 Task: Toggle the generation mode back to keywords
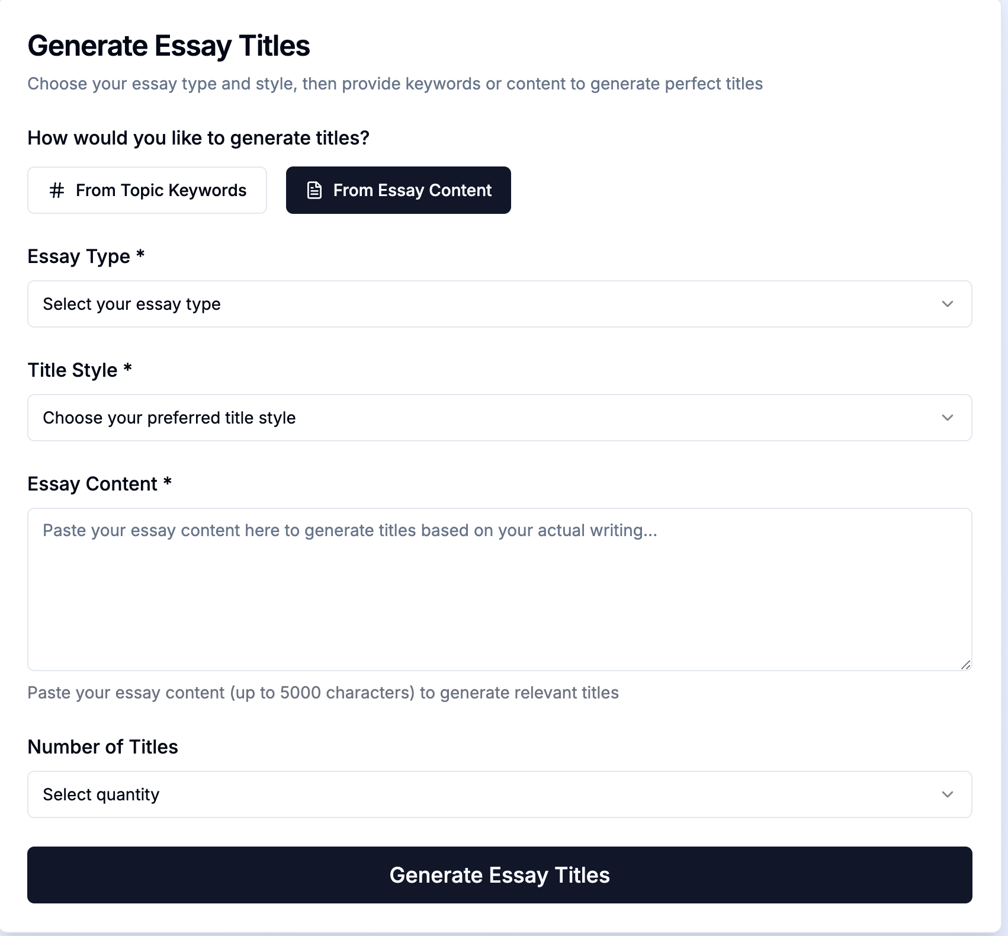click(x=147, y=190)
